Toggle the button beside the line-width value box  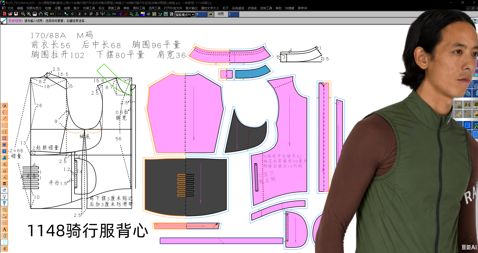coord(210,14)
